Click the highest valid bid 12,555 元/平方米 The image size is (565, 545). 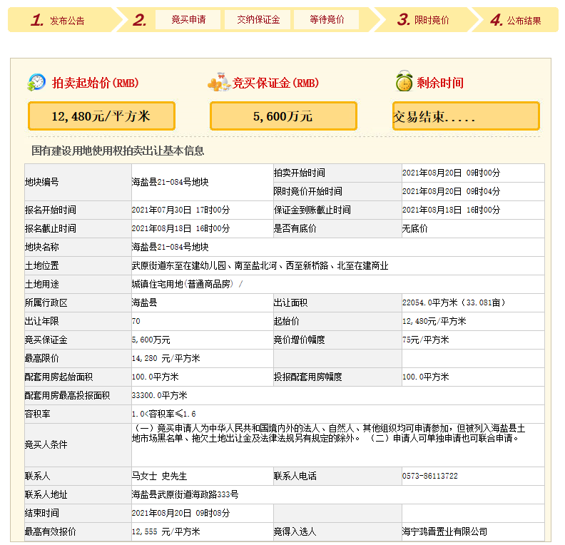pyautogui.click(x=166, y=531)
